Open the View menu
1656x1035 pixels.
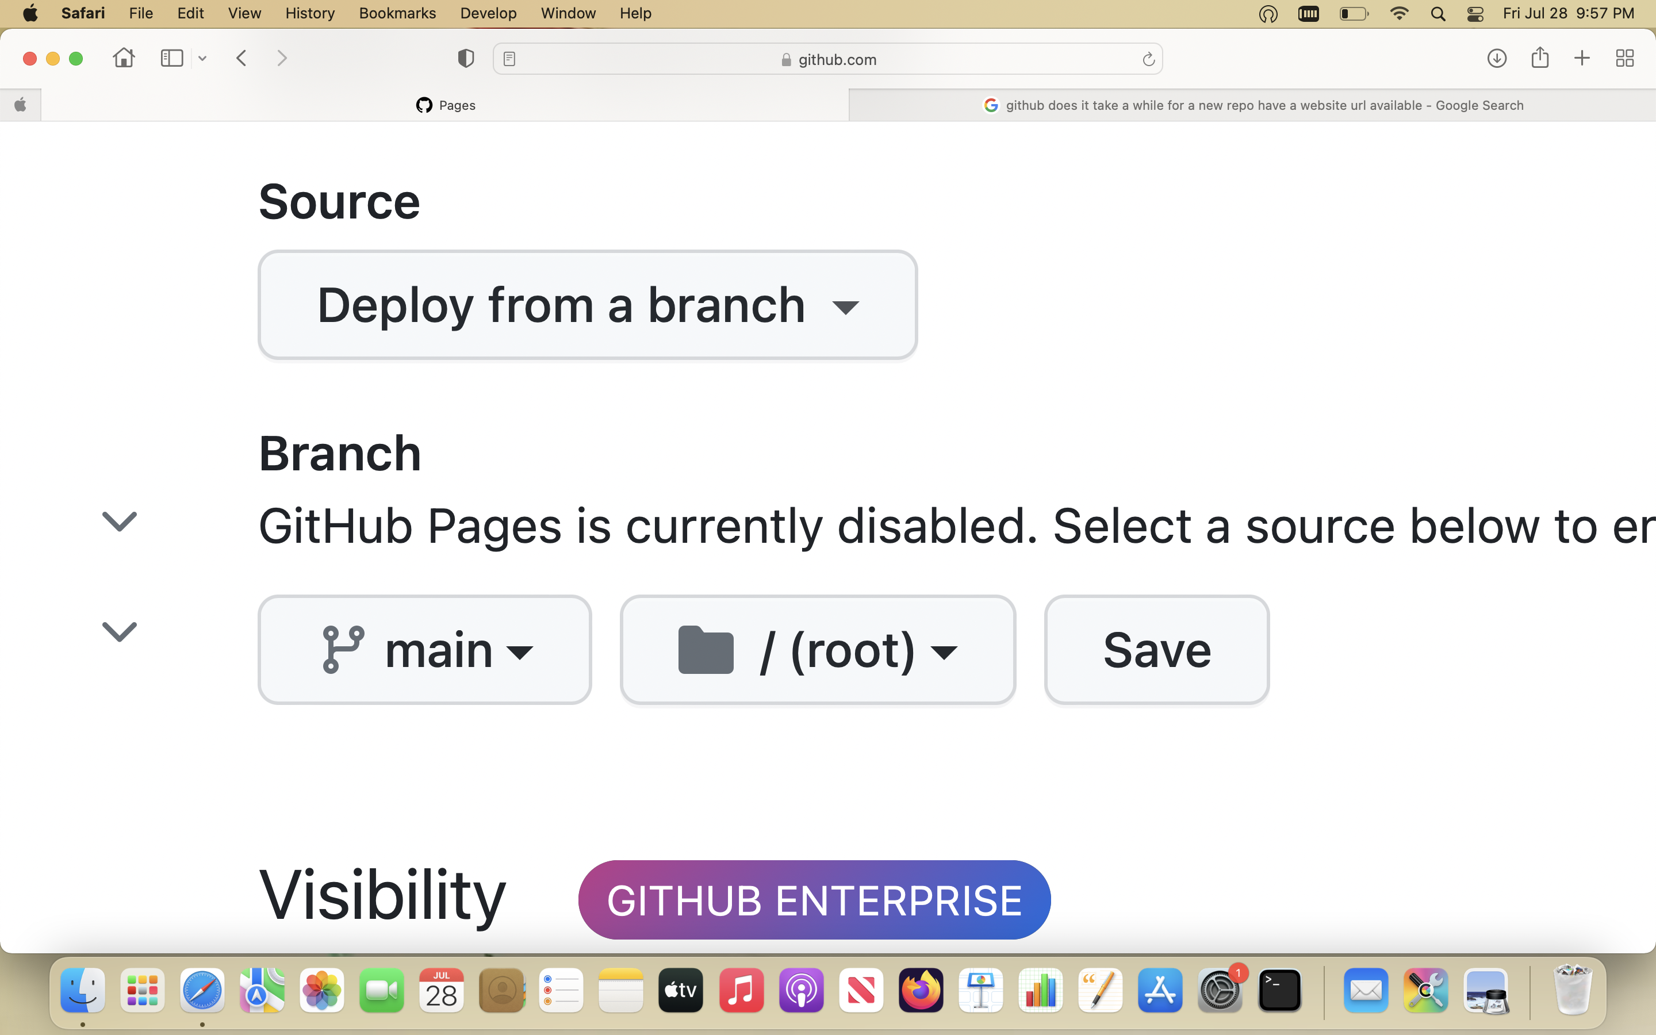244,14
